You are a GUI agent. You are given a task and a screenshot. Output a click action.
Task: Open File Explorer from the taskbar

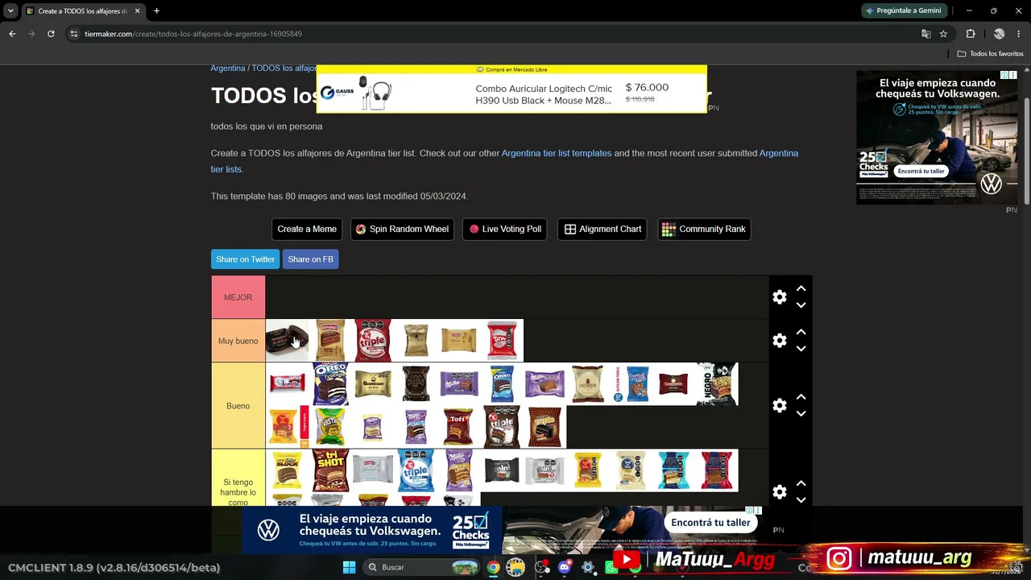tap(515, 567)
